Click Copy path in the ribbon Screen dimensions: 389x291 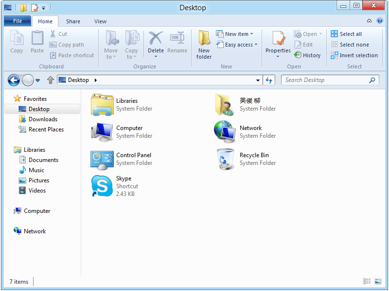[x=67, y=45]
